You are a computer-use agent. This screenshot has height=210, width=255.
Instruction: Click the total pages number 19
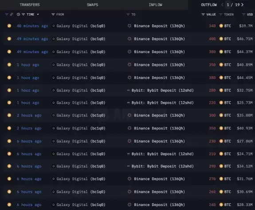[237, 5]
